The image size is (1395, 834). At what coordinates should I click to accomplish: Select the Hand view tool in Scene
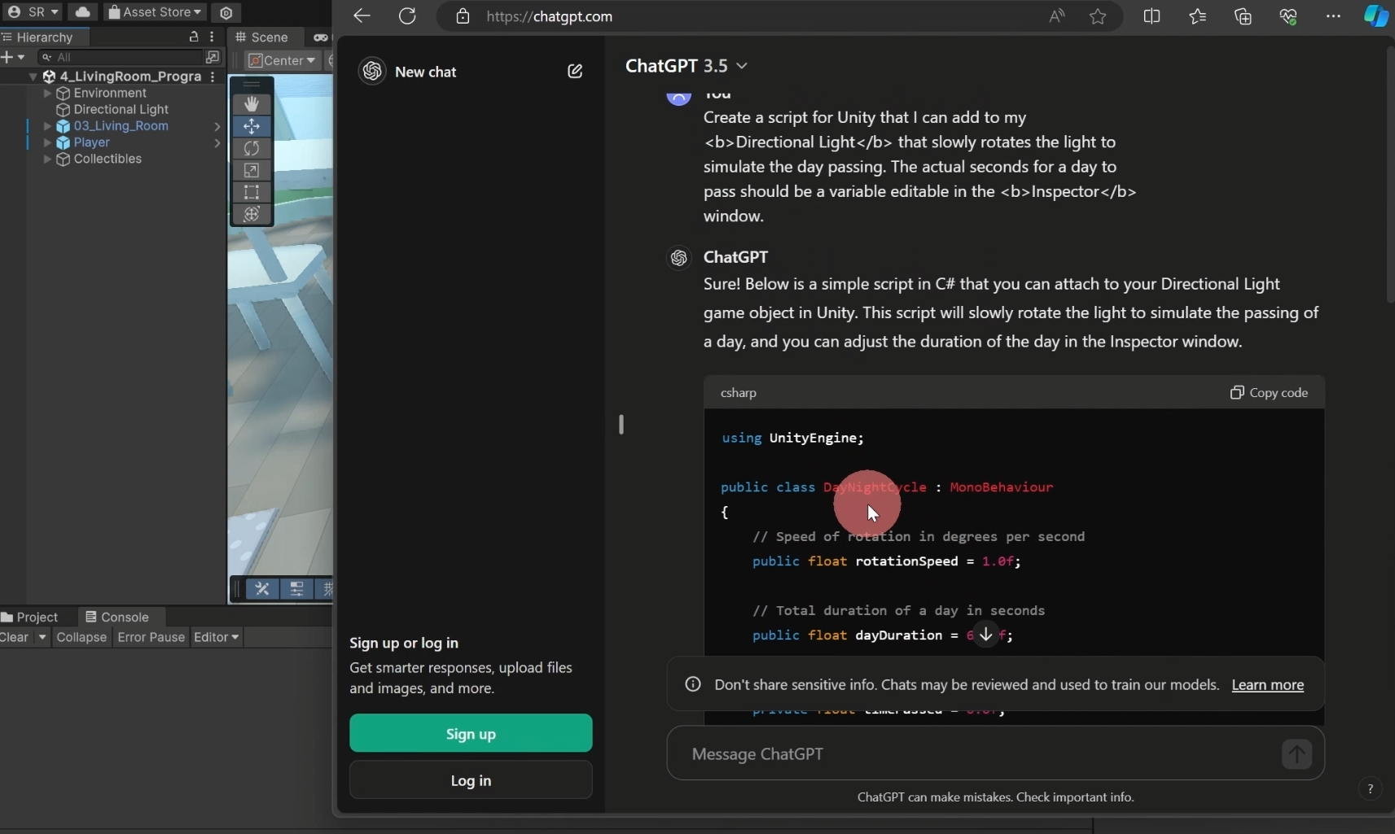(x=252, y=104)
